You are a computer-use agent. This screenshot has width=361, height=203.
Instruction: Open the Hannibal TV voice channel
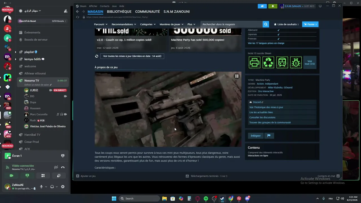click(32, 135)
